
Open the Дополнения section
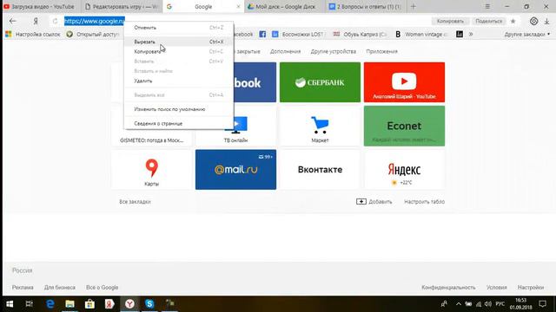(285, 52)
